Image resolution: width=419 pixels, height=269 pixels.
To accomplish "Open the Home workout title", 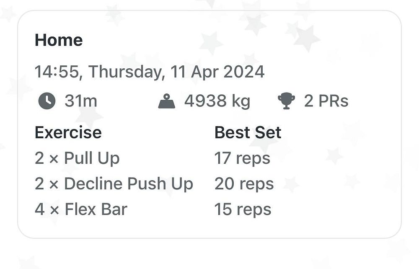I will click(x=59, y=40).
